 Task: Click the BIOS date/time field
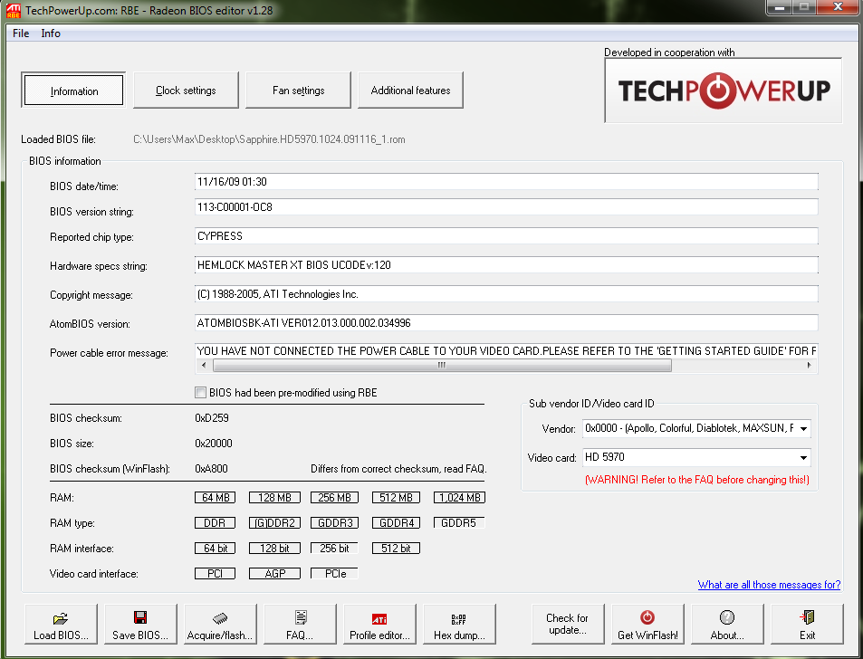506,182
